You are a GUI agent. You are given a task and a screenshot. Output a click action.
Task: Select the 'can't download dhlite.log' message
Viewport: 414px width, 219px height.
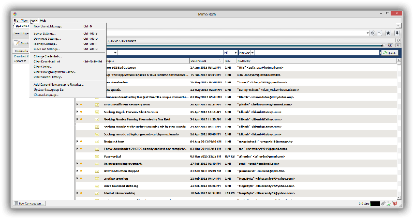pos(121,186)
